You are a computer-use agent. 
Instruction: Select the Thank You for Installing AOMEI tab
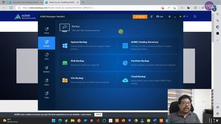pos(62,2)
